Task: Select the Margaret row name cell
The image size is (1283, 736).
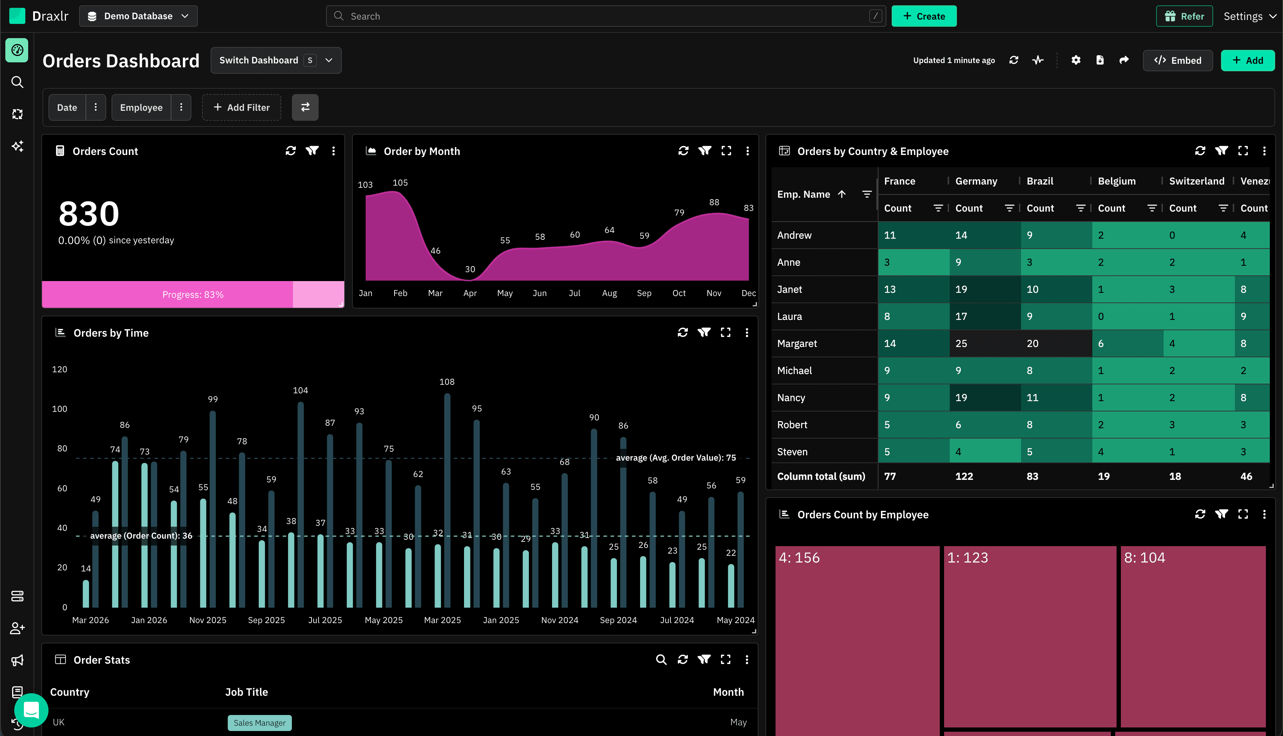Action: (825, 343)
